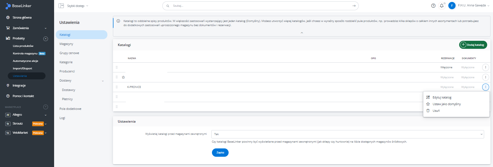493x167 pixels.
Task: Open three-dot menu for K-PRONICE catalog
Action: coord(486,87)
